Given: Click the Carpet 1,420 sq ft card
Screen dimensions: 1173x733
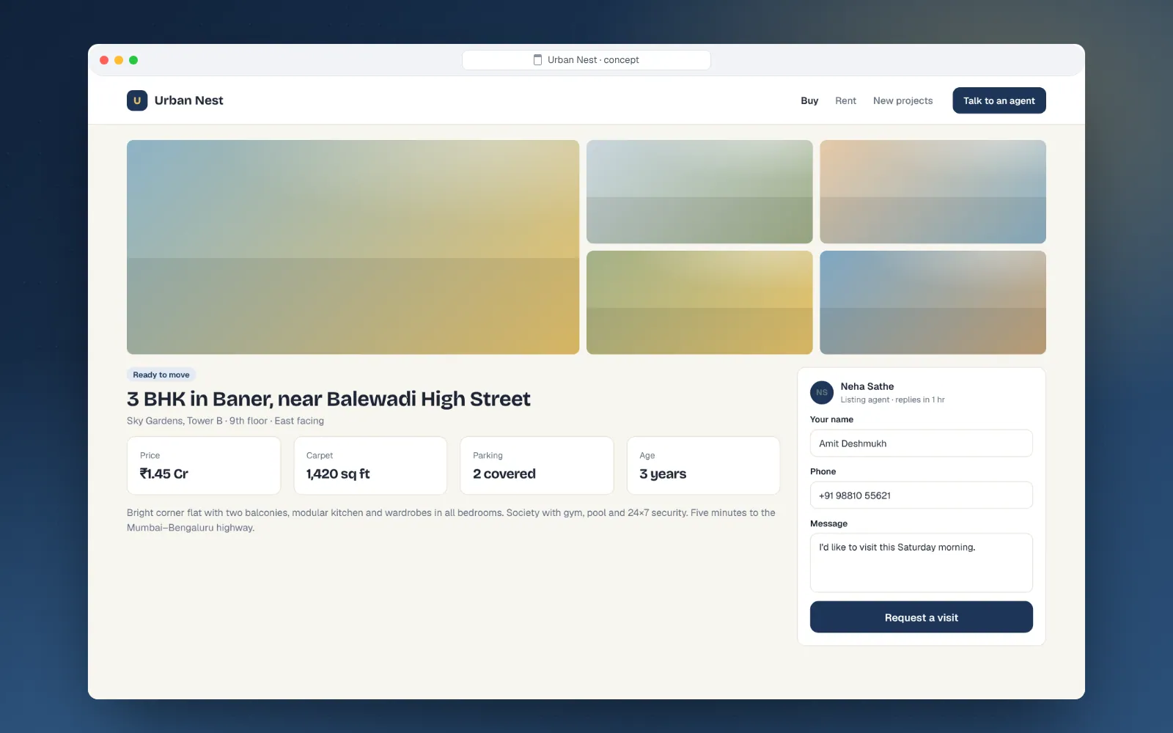Looking at the screenshot, I should [370, 465].
